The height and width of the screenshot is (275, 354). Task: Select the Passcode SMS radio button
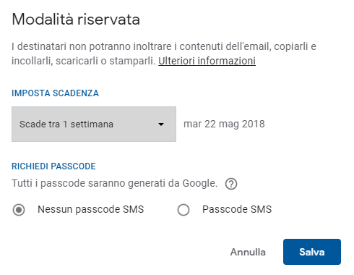tap(184, 210)
